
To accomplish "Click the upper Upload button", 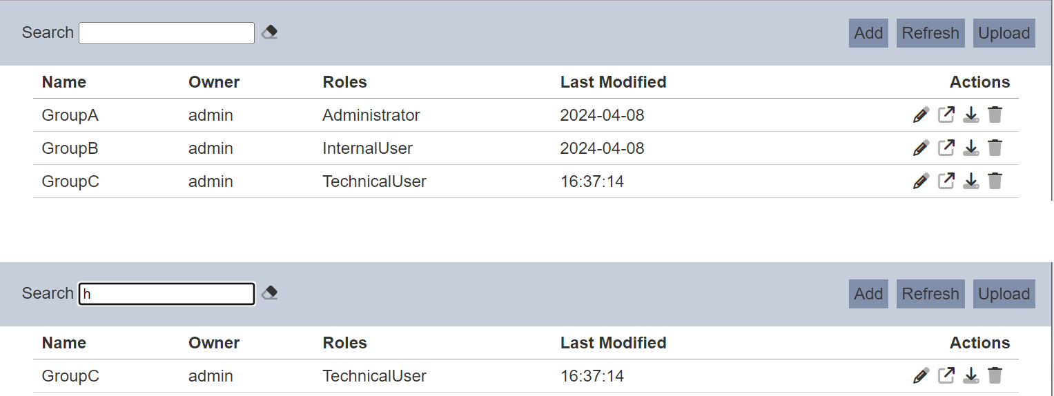I will 1004,33.
